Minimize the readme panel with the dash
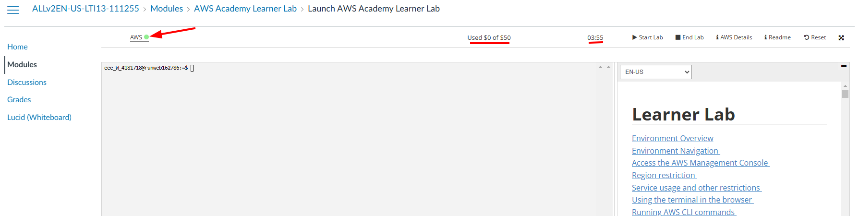Image resolution: width=859 pixels, height=216 pixels. point(844,66)
